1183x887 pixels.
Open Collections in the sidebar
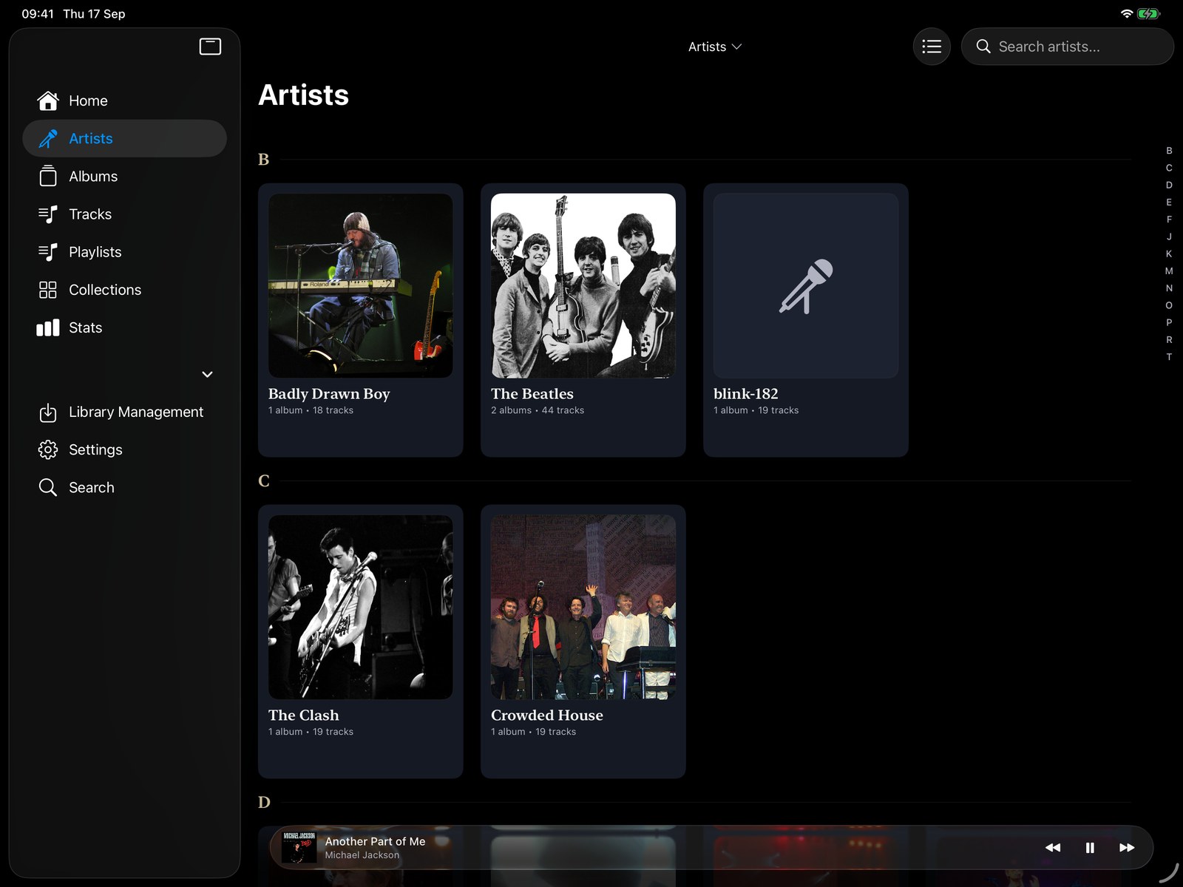(124, 290)
